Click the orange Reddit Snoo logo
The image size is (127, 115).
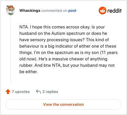(x=102, y=11)
